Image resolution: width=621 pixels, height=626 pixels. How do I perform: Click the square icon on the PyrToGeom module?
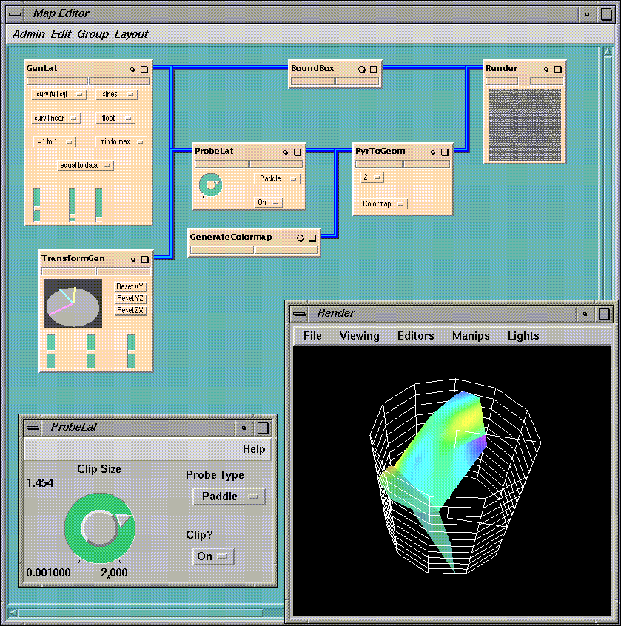pos(443,152)
